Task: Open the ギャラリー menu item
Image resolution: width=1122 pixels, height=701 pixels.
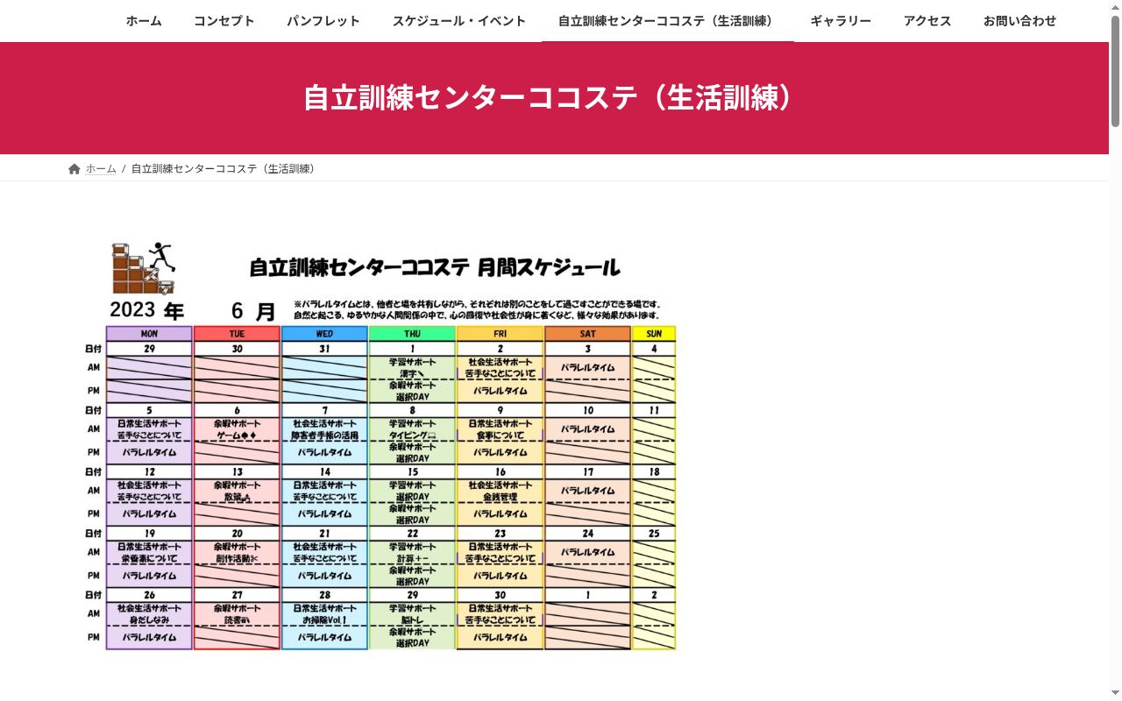Action: pos(841,21)
